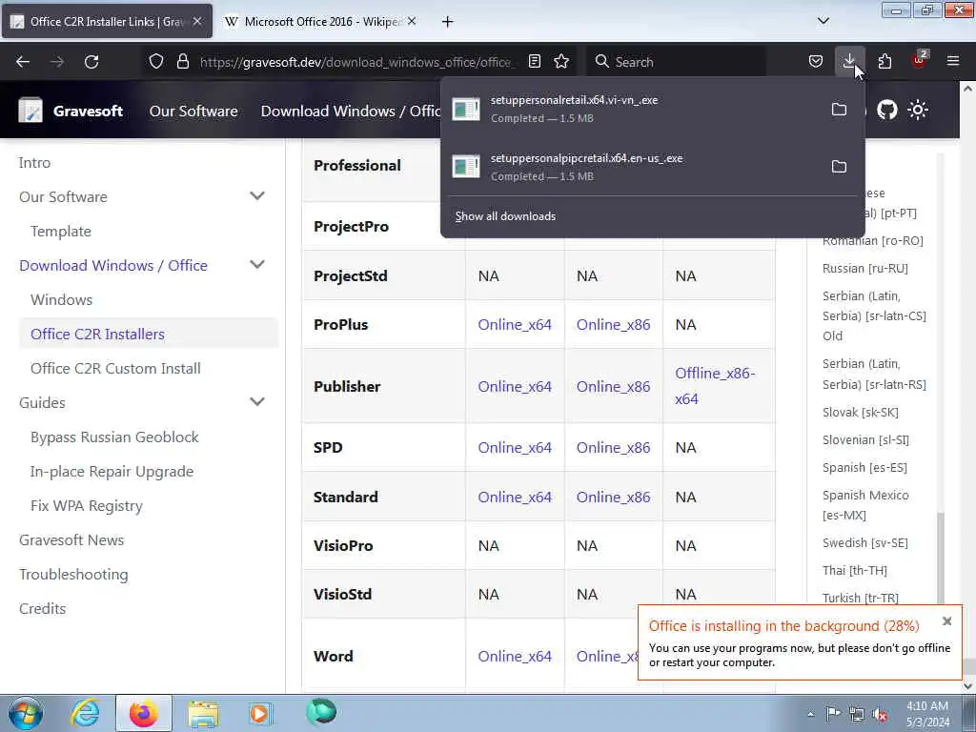This screenshot has height=732, width=976.
Task: Open Troubleshooting in the sidebar
Action: coord(73,574)
